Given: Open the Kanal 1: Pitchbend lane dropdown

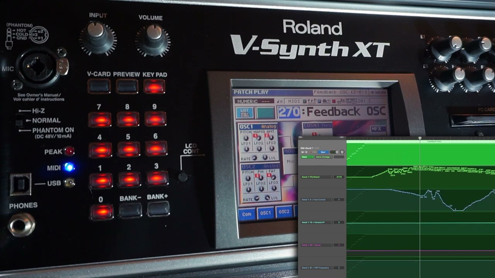Looking at the screenshot, I should pos(316,177).
